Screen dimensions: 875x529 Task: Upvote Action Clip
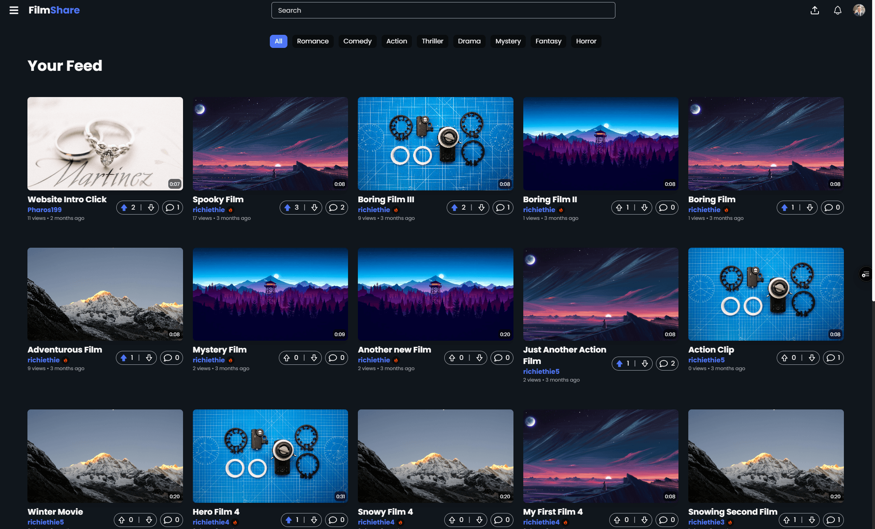click(x=785, y=358)
